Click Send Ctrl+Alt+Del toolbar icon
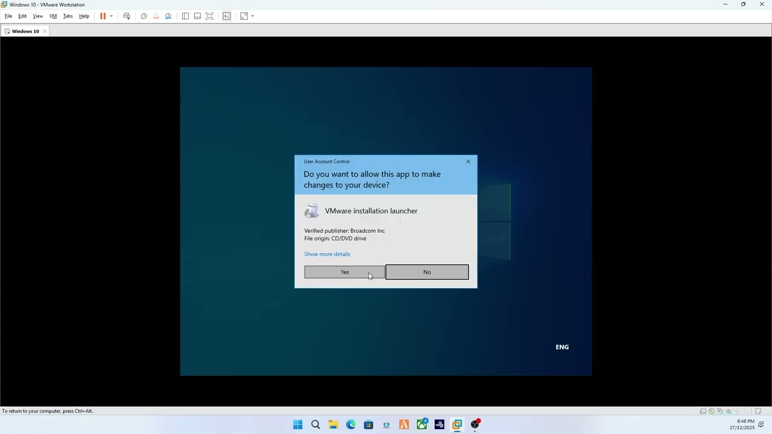 tap(127, 16)
